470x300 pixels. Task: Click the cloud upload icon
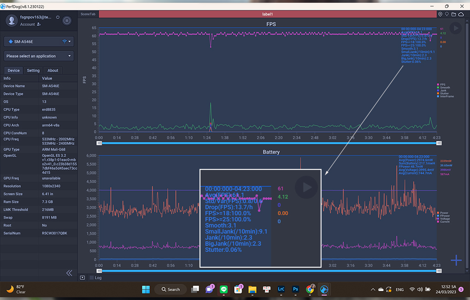(461, 14)
